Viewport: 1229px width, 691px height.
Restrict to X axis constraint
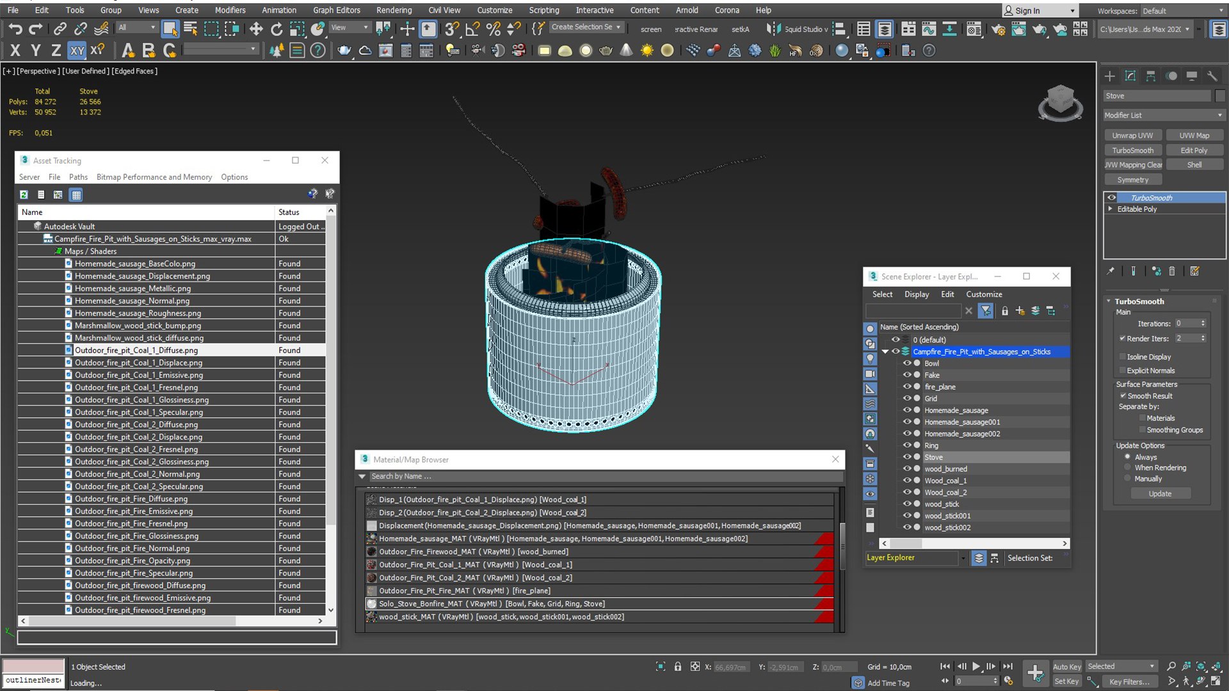[x=15, y=51]
